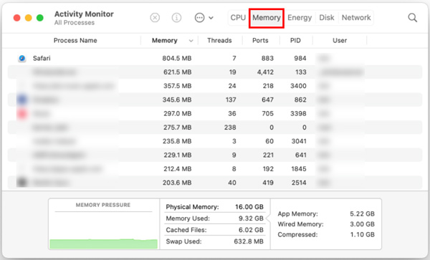This screenshot has height=260, width=430.
Task: Select the row using 345.6 MB
Action: tap(215, 100)
